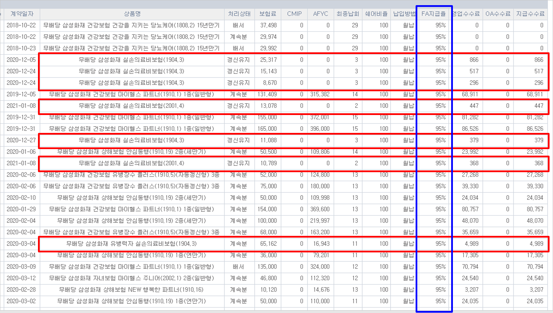The image size is (553, 313).
Task: Click the AFYC value 14,676
Action: pos(321,290)
